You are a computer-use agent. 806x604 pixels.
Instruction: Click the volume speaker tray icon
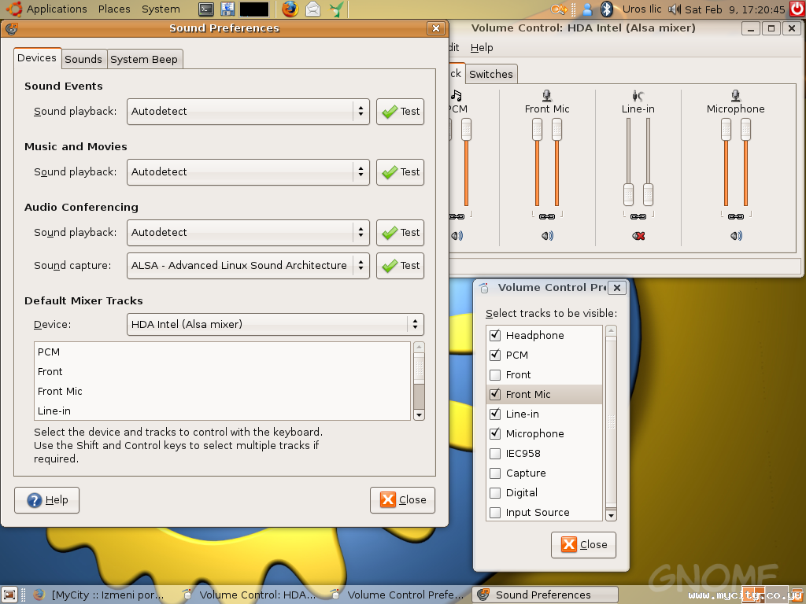674,9
